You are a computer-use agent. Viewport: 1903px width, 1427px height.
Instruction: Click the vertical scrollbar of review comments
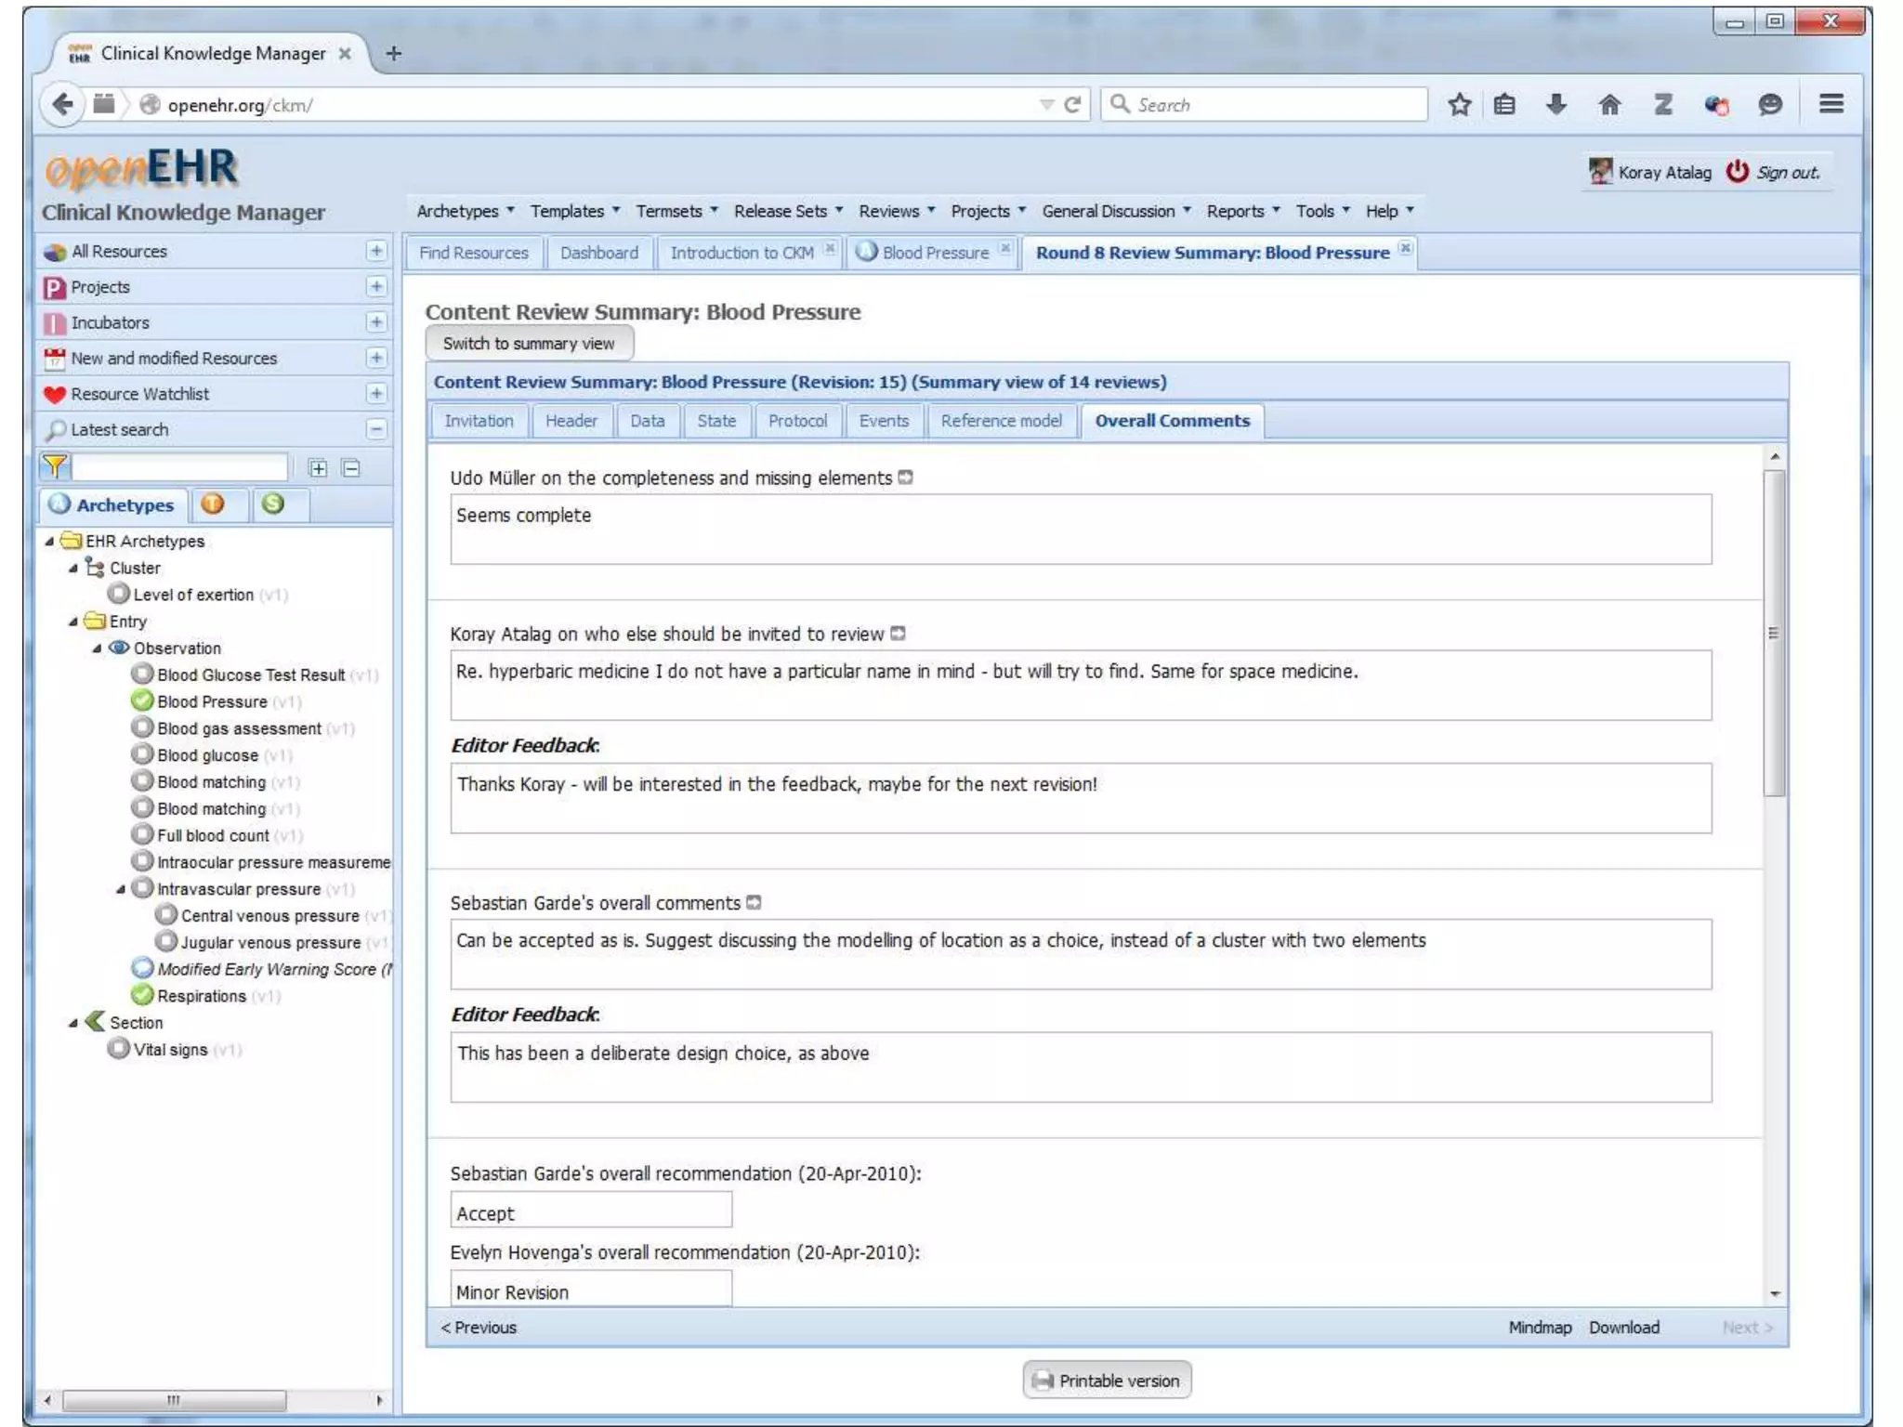tap(1774, 632)
